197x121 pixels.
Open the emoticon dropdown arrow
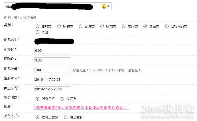(108, 6)
